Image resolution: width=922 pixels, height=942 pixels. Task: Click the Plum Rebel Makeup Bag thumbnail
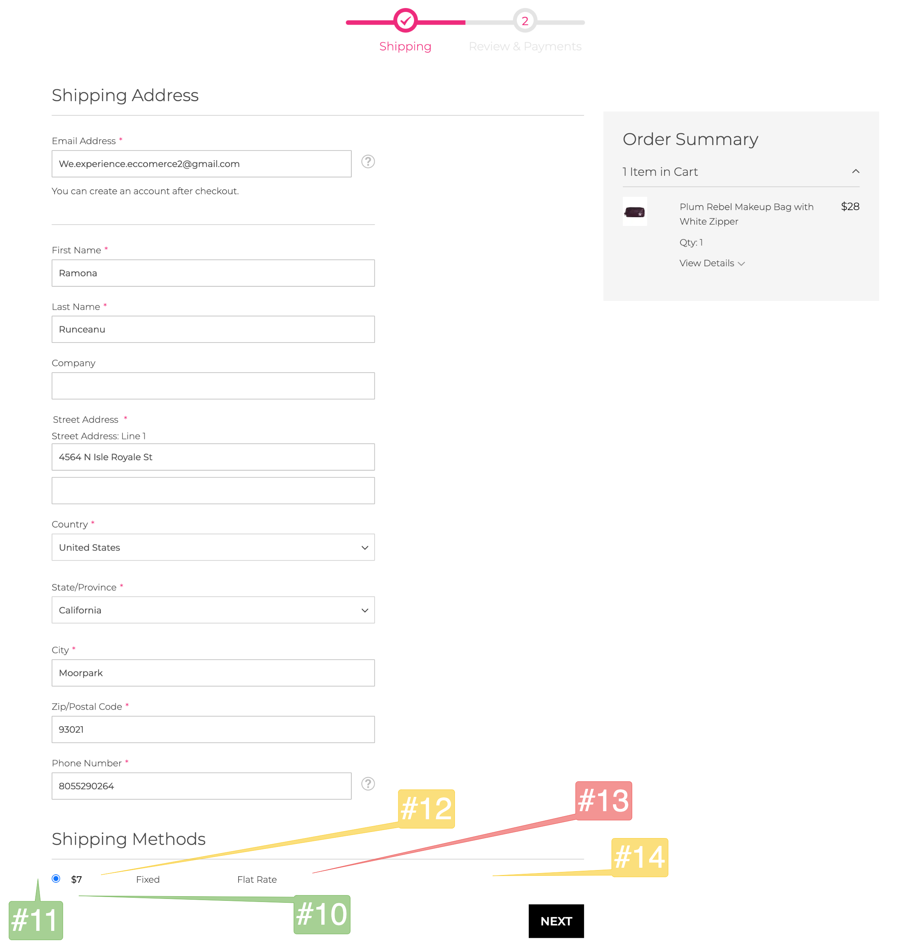pos(635,211)
